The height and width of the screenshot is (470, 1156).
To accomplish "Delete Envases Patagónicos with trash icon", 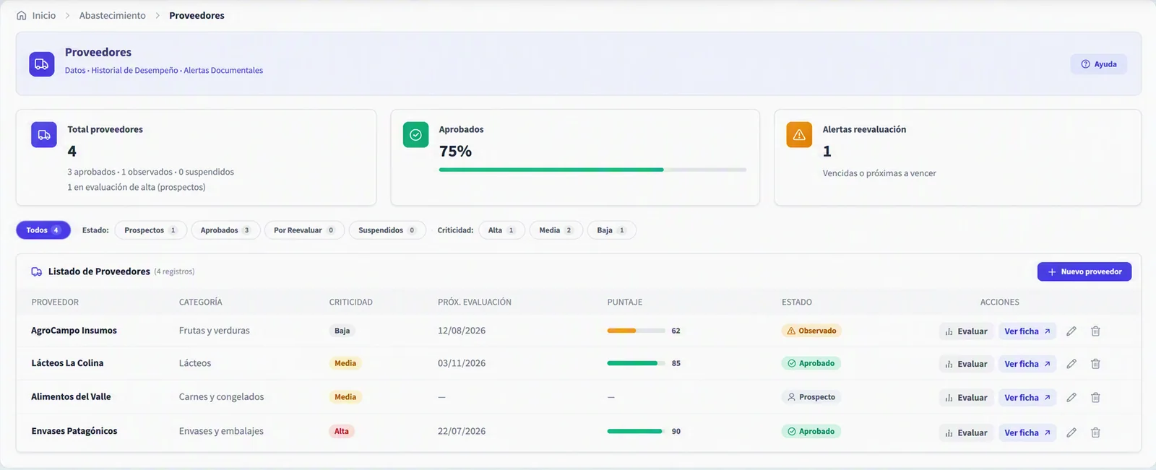I will (x=1095, y=432).
